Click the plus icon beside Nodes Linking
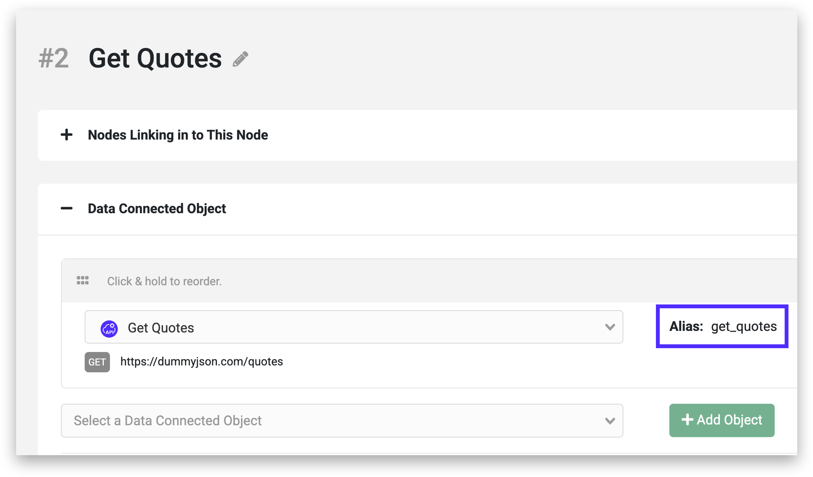Viewport: 813px width, 477px height. tap(67, 135)
